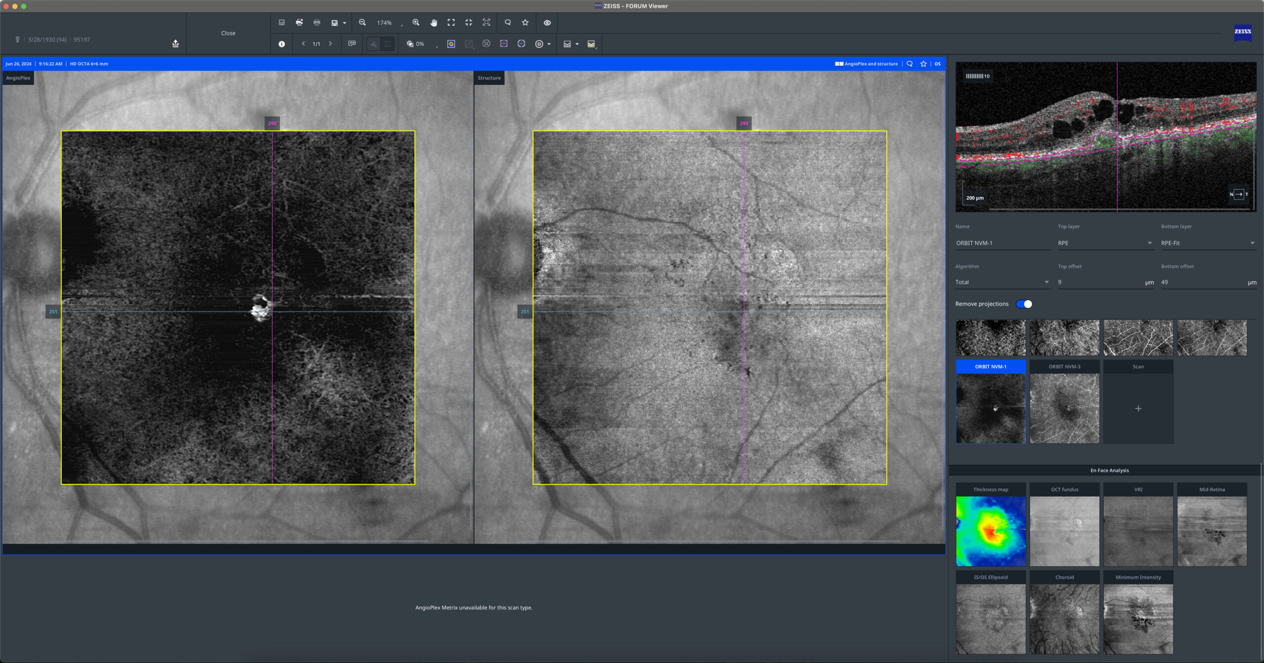Open the Algorithm Total dropdown

[1002, 282]
